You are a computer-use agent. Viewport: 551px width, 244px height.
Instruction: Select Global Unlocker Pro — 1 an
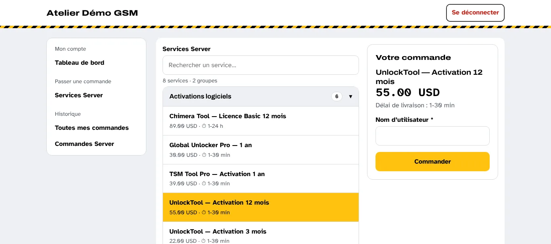pos(261,150)
